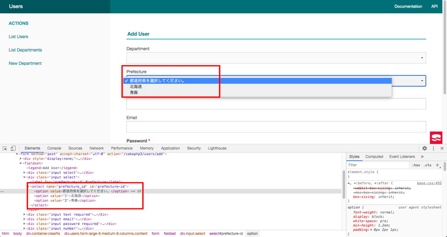Open the Memory tab
This screenshot has height=237, width=447.
(147, 148)
